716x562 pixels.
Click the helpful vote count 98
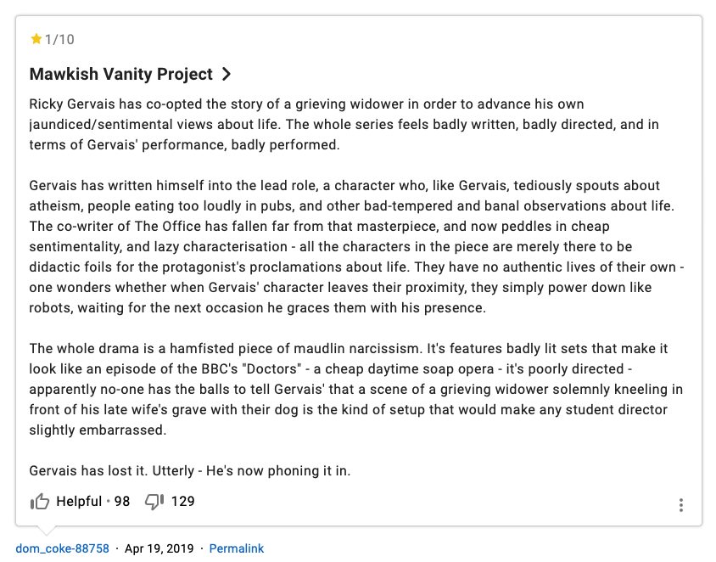[x=122, y=501]
